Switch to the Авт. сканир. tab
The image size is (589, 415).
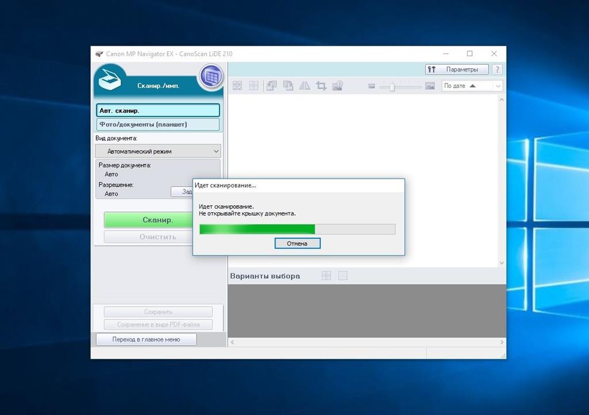click(x=158, y=110)
